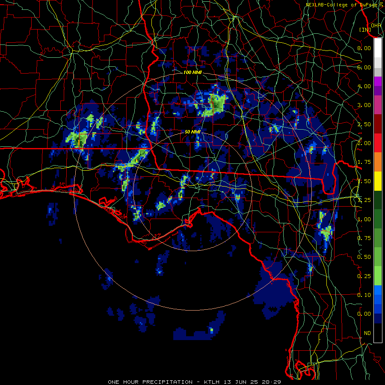Screen dimensions: 385x385
Task: Pick the orange swatch beside 1.75
Action: coord(378,162)
